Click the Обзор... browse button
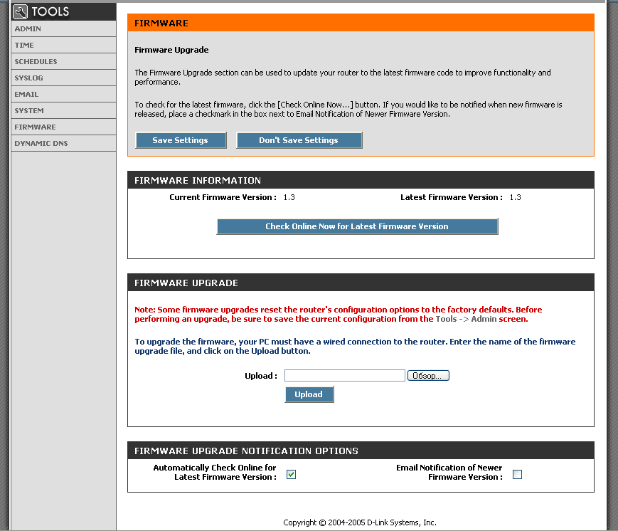This screenshot has width=618, height=531. (428, 376)
